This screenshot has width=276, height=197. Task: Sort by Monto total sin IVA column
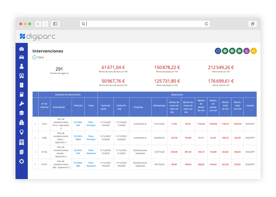[x=225, y=107]
